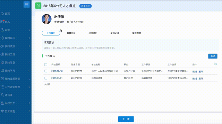
Task: Toggle the hamburger menu icon
Action: pos(26,4)
